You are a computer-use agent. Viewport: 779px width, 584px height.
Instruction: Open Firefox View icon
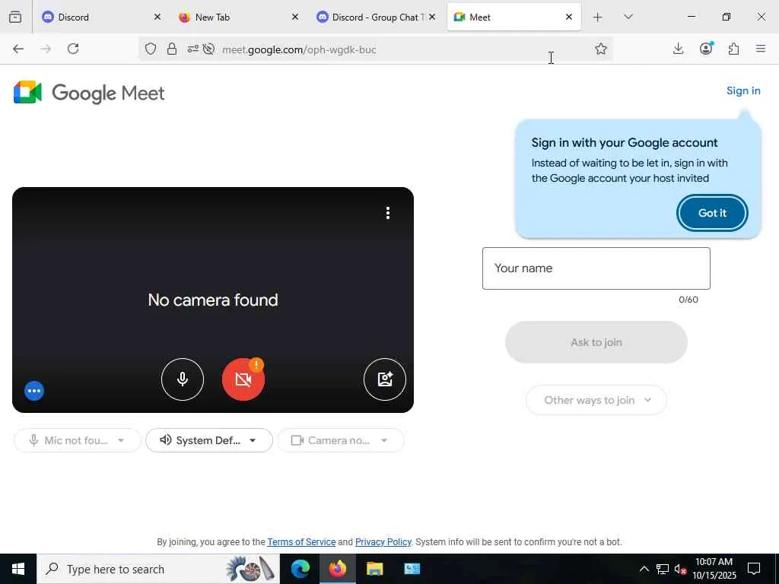(15, 17)
